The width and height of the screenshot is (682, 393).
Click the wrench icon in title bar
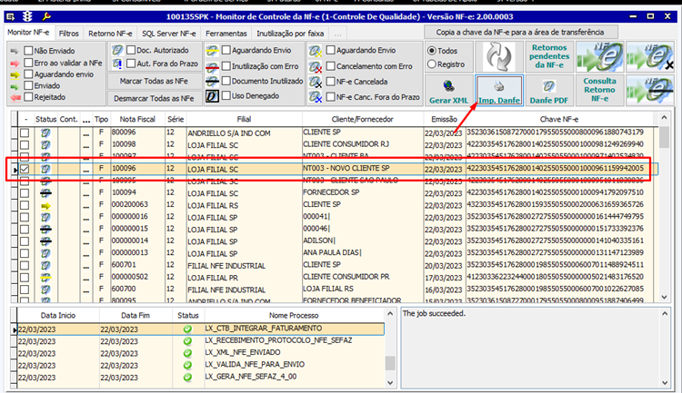(x=46, y=16)
